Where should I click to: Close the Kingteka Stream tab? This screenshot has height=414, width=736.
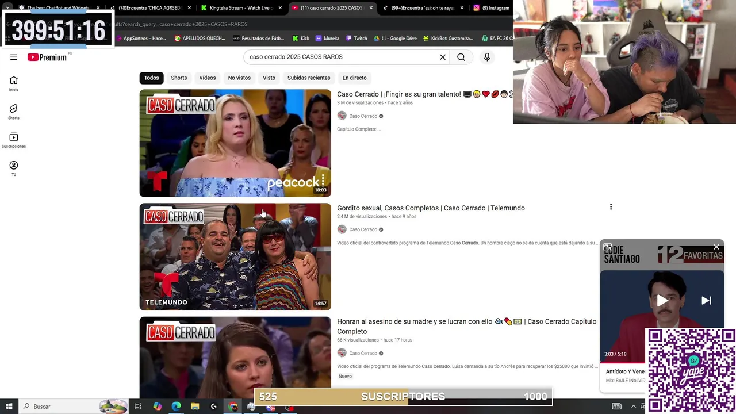281,8
